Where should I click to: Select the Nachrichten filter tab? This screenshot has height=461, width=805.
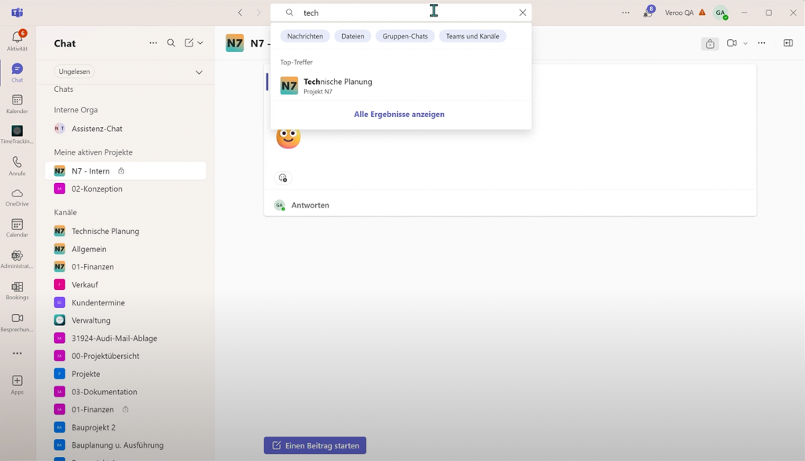point(305,36)
